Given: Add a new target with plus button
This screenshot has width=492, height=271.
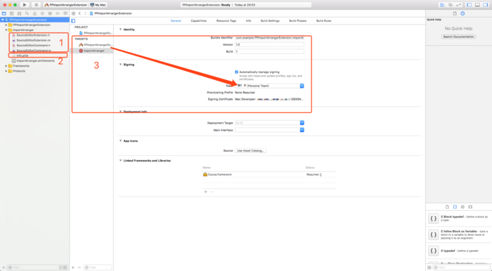Looking at the screenshot, I should pyautogui.click(x=73, y=267).
